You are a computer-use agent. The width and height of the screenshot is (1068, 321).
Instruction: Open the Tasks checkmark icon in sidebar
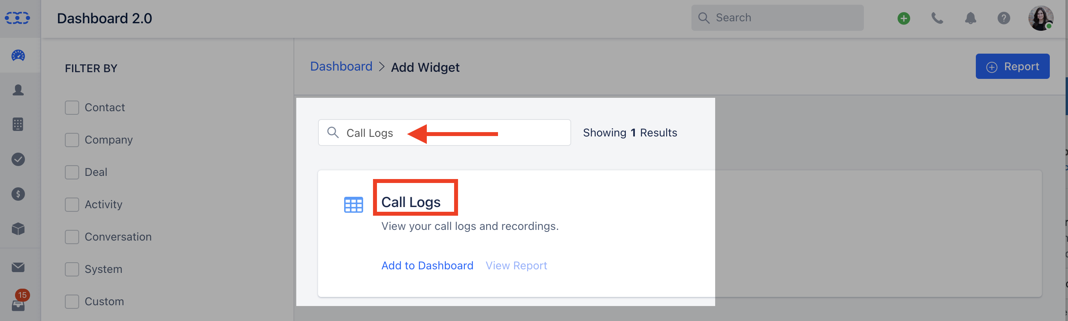[x=18, y=159]
